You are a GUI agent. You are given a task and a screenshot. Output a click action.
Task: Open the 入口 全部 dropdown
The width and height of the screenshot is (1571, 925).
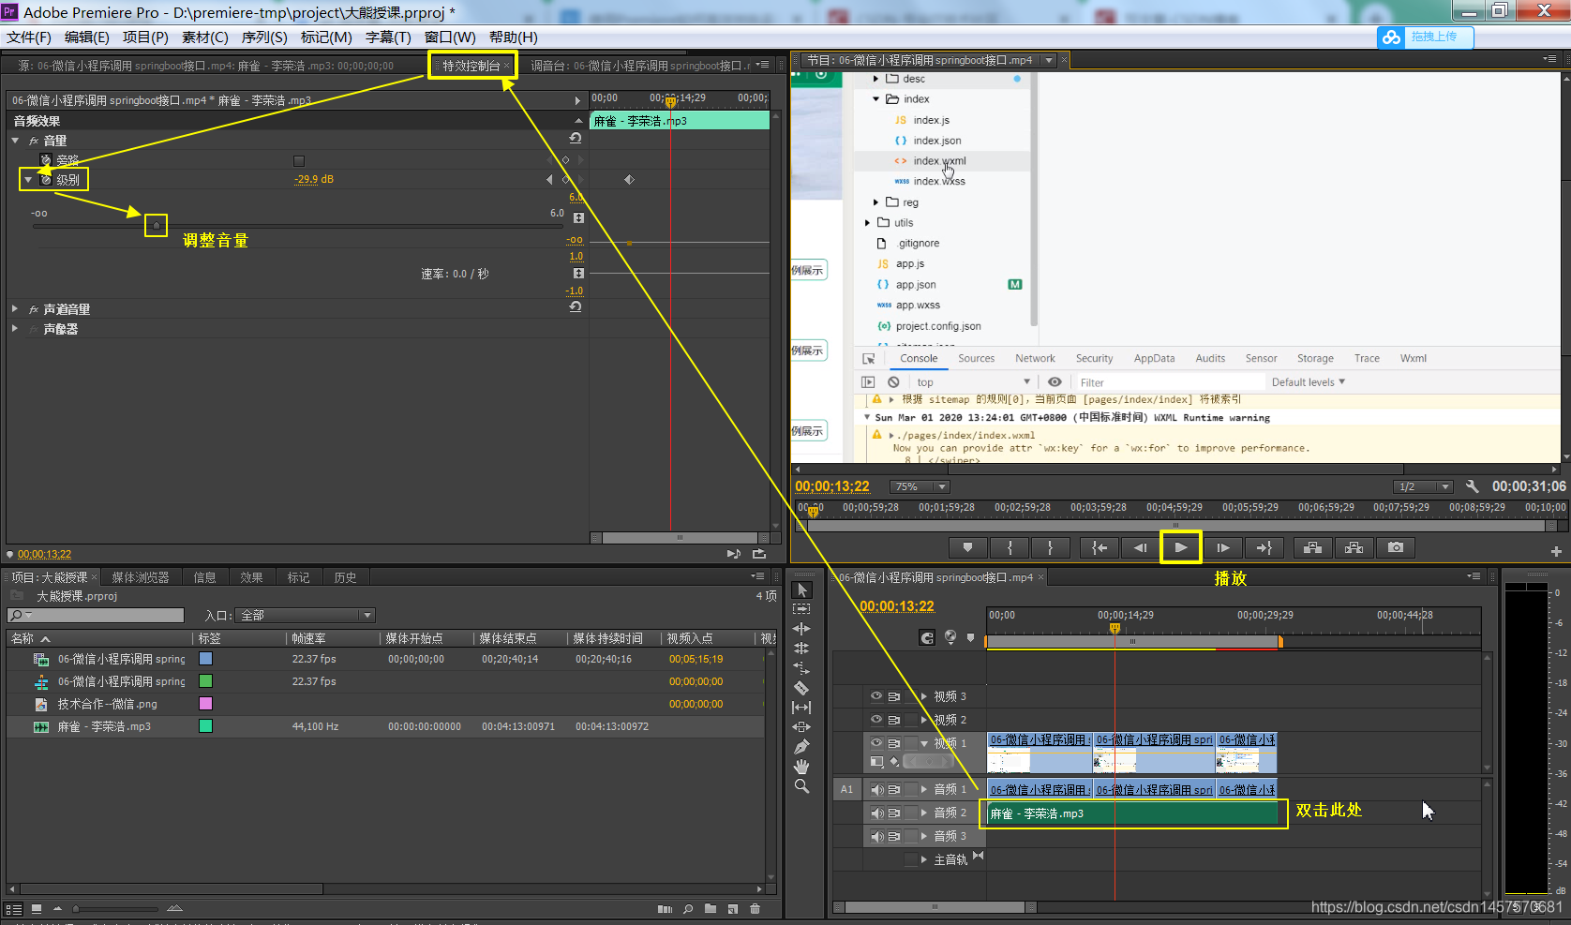point(306,615)
